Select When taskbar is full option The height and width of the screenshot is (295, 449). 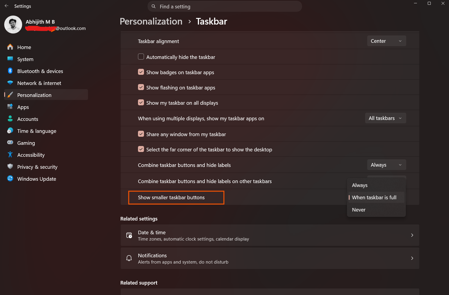point(374,197)
